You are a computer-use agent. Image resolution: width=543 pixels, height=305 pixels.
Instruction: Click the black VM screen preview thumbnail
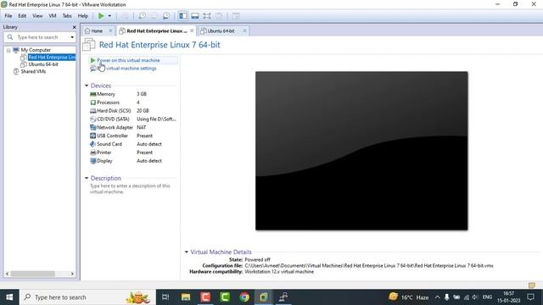click(361, 151)
